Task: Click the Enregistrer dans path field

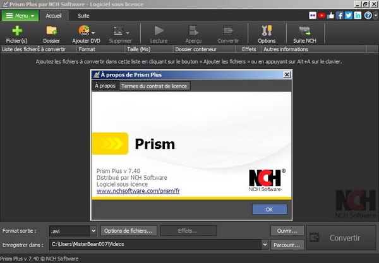Action: [x=155, y=245]
